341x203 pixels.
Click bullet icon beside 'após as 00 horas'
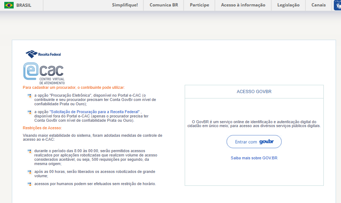(x=29, y=172)
